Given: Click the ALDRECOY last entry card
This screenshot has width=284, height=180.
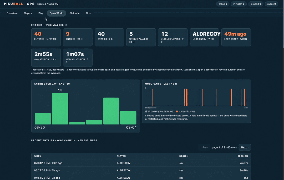Looking at the screenshot, I should (205, 37).
